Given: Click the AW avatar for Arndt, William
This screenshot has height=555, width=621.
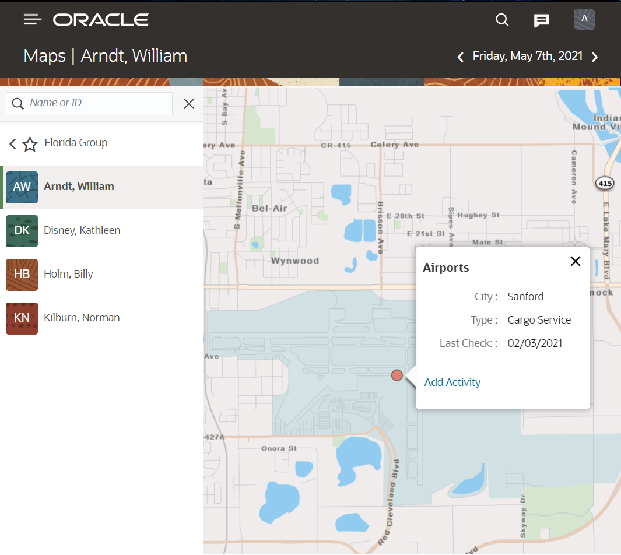Looking at the screenshot, I should click(22, 187).
